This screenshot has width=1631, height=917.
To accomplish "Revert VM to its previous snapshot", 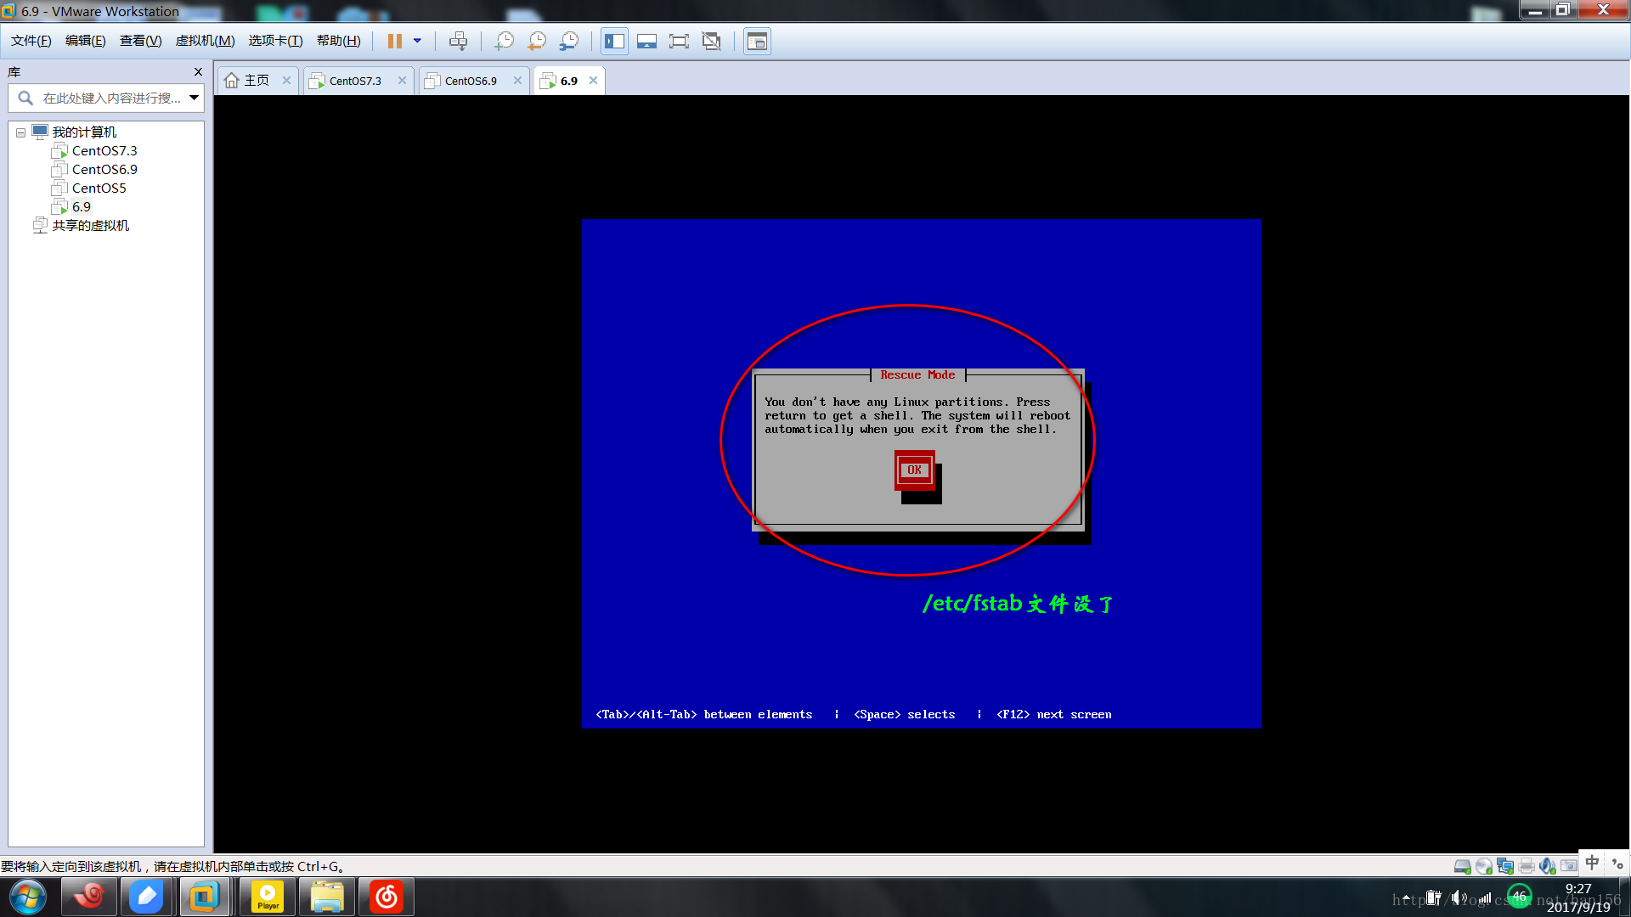I will [536, 41].
